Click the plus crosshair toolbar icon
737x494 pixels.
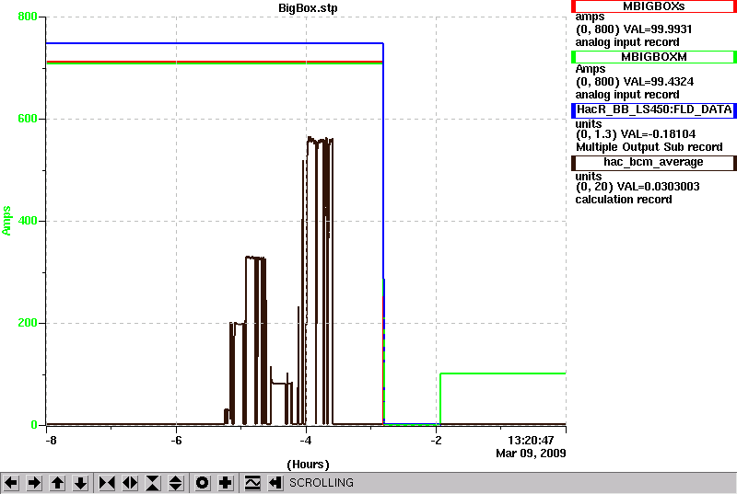point(226,483)
